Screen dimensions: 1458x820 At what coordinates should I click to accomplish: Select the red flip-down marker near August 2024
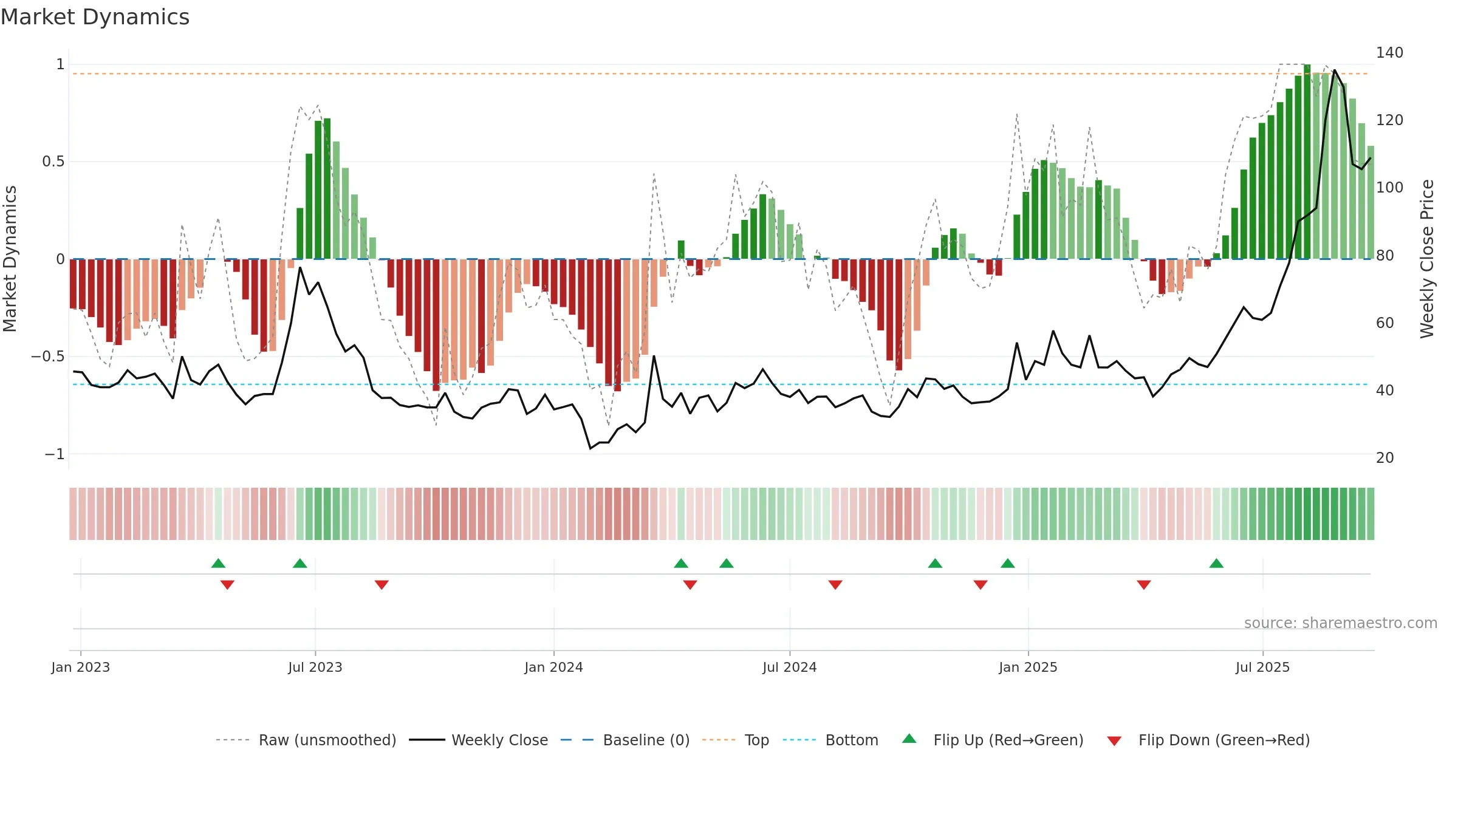coord(835,584)
